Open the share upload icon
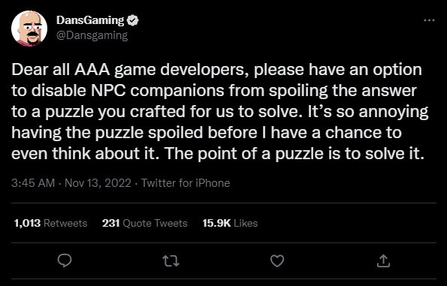447x286 pixels. [383, 260]
